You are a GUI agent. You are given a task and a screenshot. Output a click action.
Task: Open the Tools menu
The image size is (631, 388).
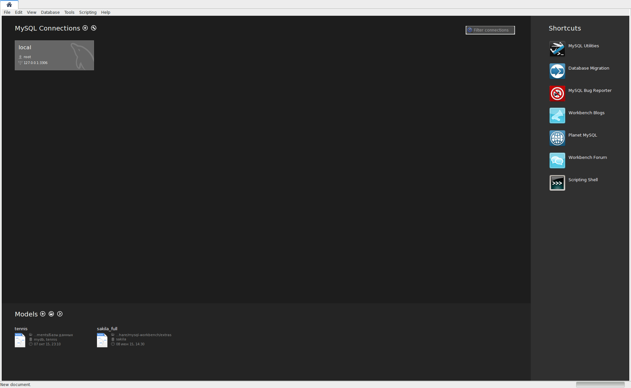tap(69, 12)
